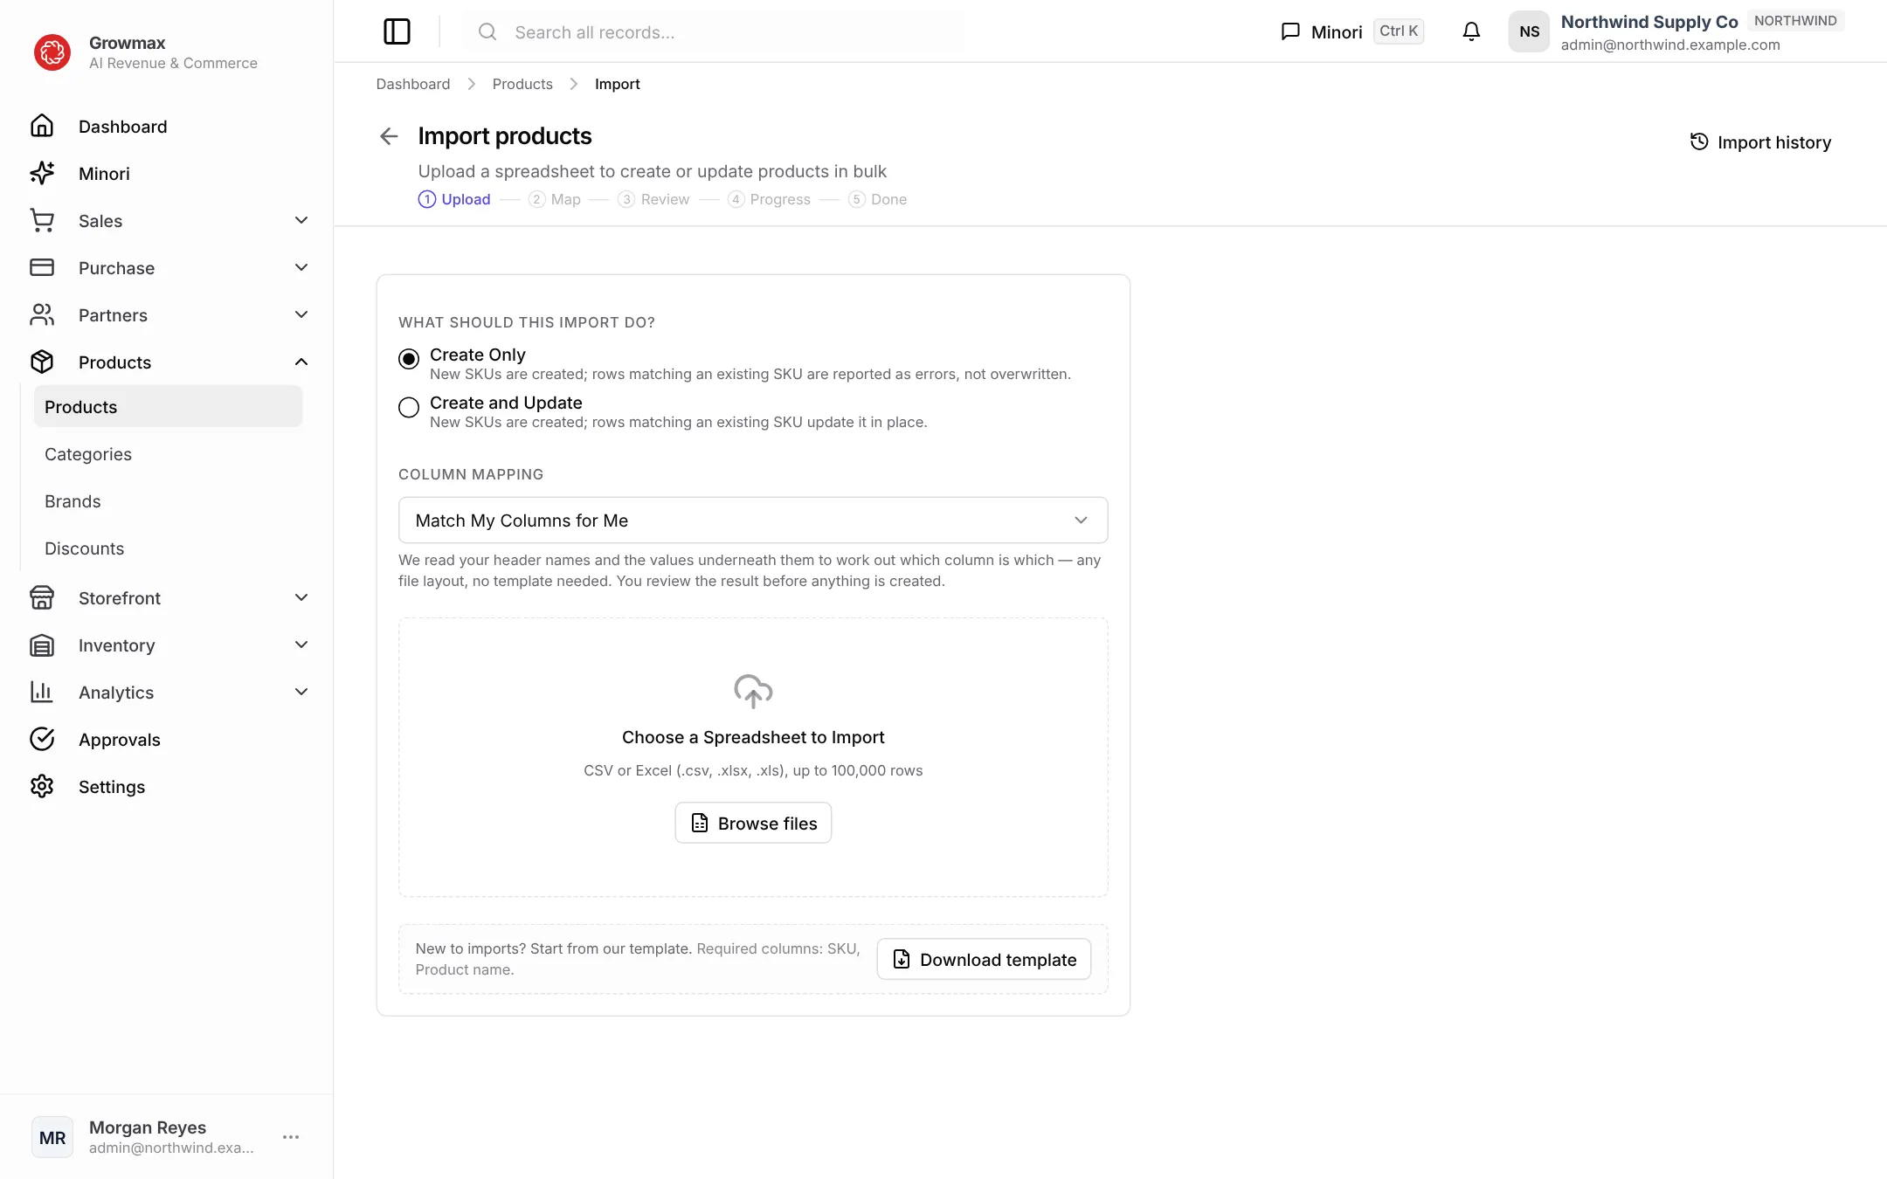1887x1179 pixels.
Task: Click the Download template button
Action: [984, 959]
